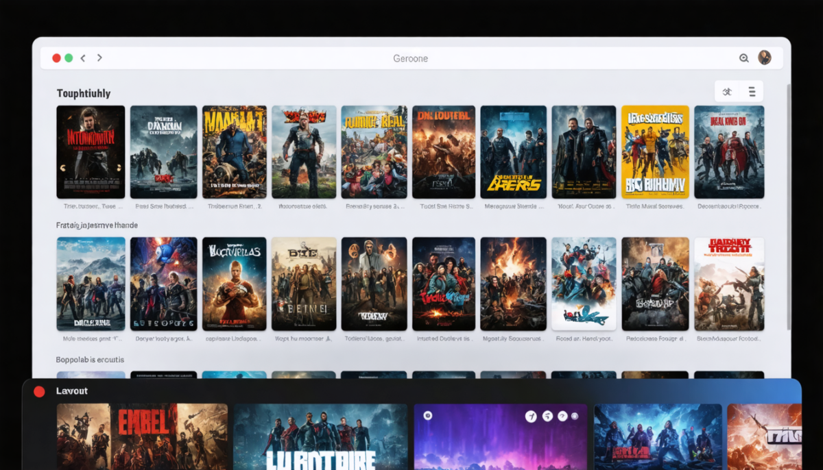Select the purple neon banner in the Lavout window
823x470 pixels.
[501, 436]
